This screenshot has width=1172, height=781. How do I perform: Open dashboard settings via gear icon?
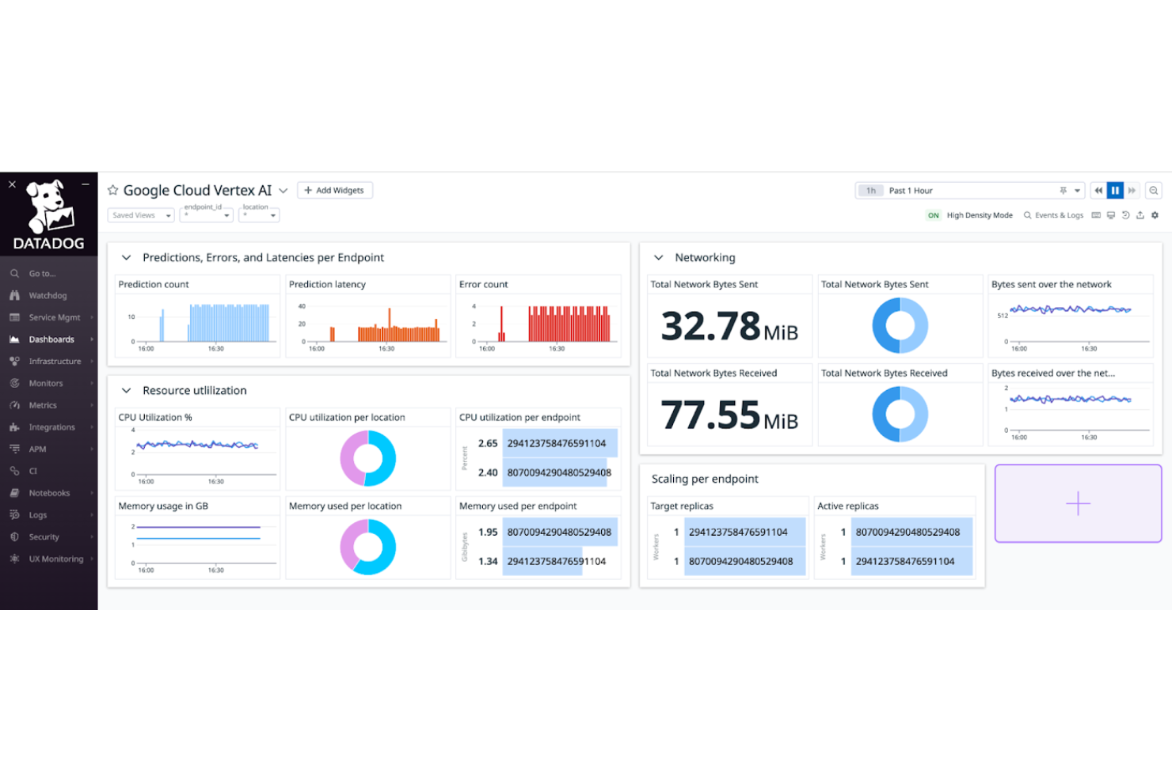[x=1155, y=214]
